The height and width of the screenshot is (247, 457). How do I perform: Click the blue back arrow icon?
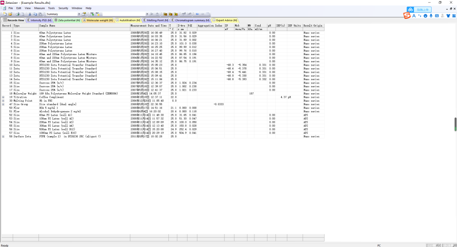pyautogui.click(x=197, y=14)
